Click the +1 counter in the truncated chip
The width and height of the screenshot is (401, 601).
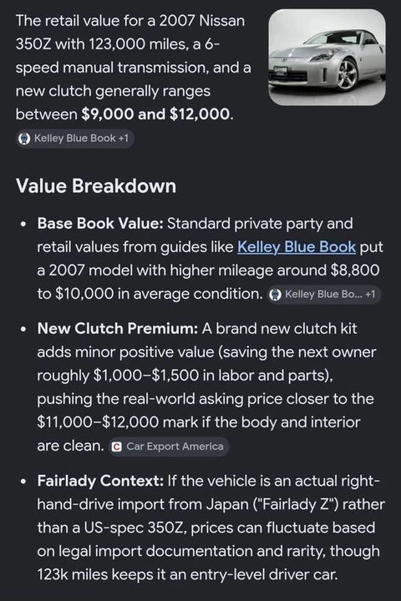pyautogui.click(x=370, y=295)
